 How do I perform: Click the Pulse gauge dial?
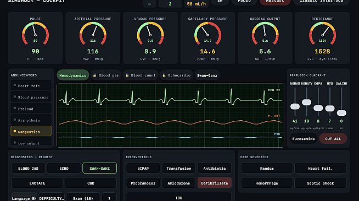(x=35, y=33)
